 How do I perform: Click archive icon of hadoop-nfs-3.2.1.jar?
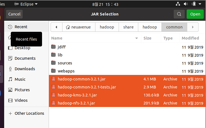coord(53,103)
